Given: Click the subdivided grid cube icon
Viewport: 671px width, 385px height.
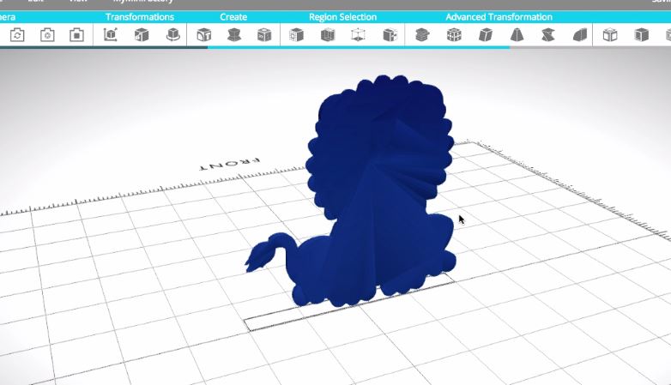Looking at the screenshot, I should (454, 34).
